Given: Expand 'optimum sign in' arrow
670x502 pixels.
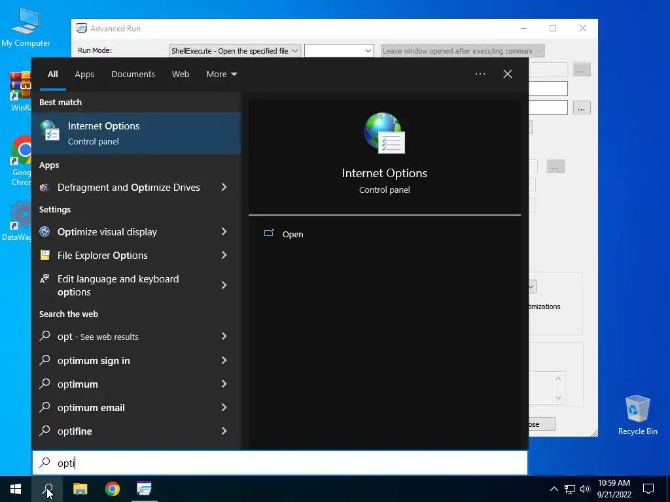Looking at the screenshot, I should point(224,360).
